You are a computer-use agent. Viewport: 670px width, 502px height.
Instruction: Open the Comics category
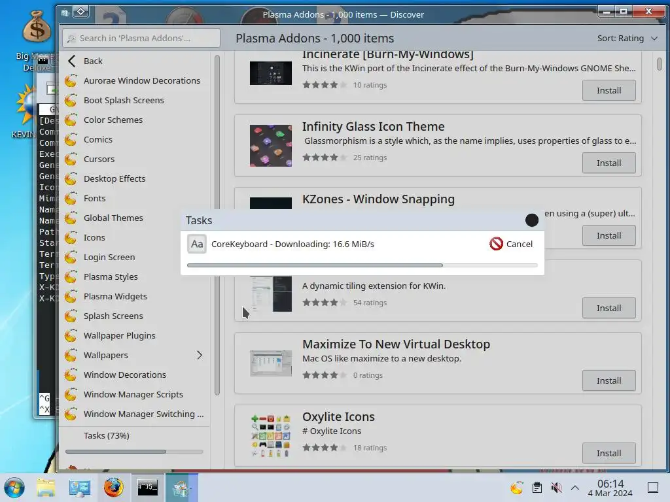coord(134,140)
